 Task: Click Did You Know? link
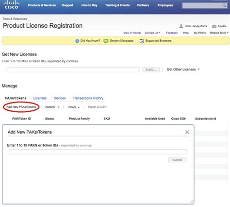[90, 41]
